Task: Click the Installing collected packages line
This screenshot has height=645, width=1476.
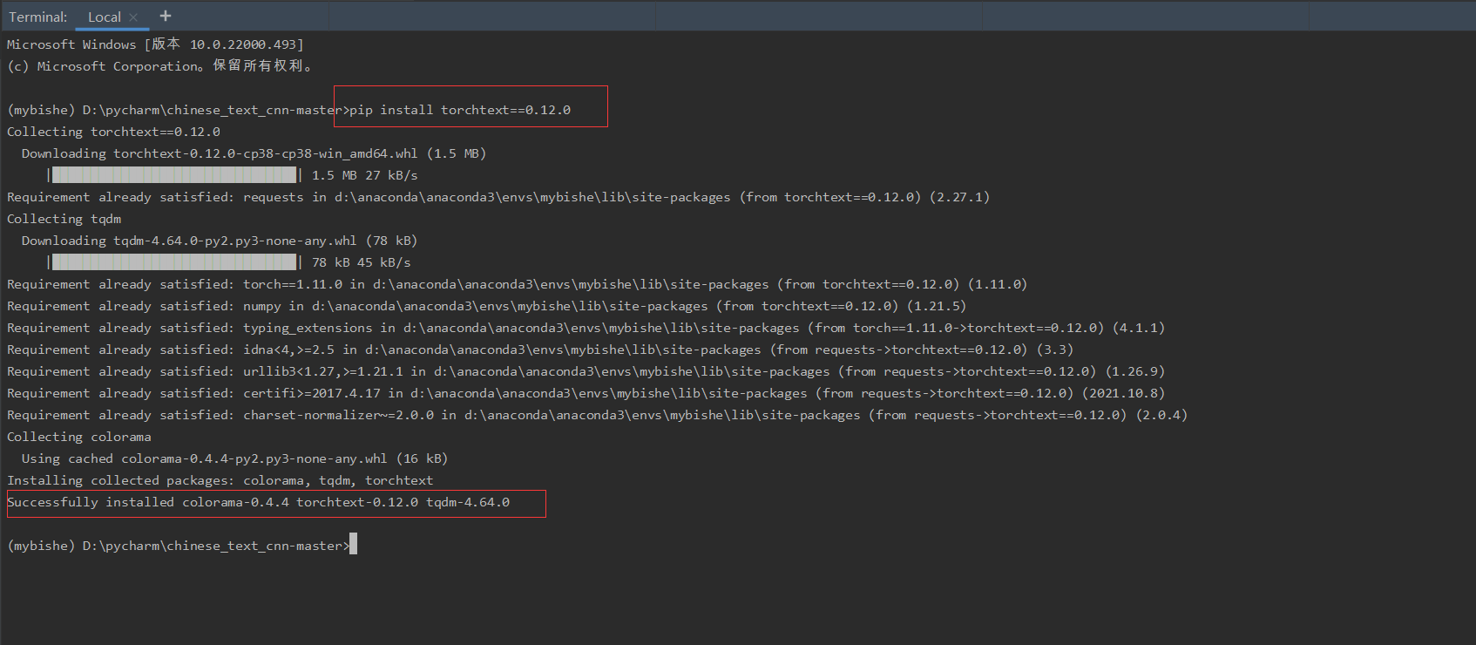Action: [220, 480]
